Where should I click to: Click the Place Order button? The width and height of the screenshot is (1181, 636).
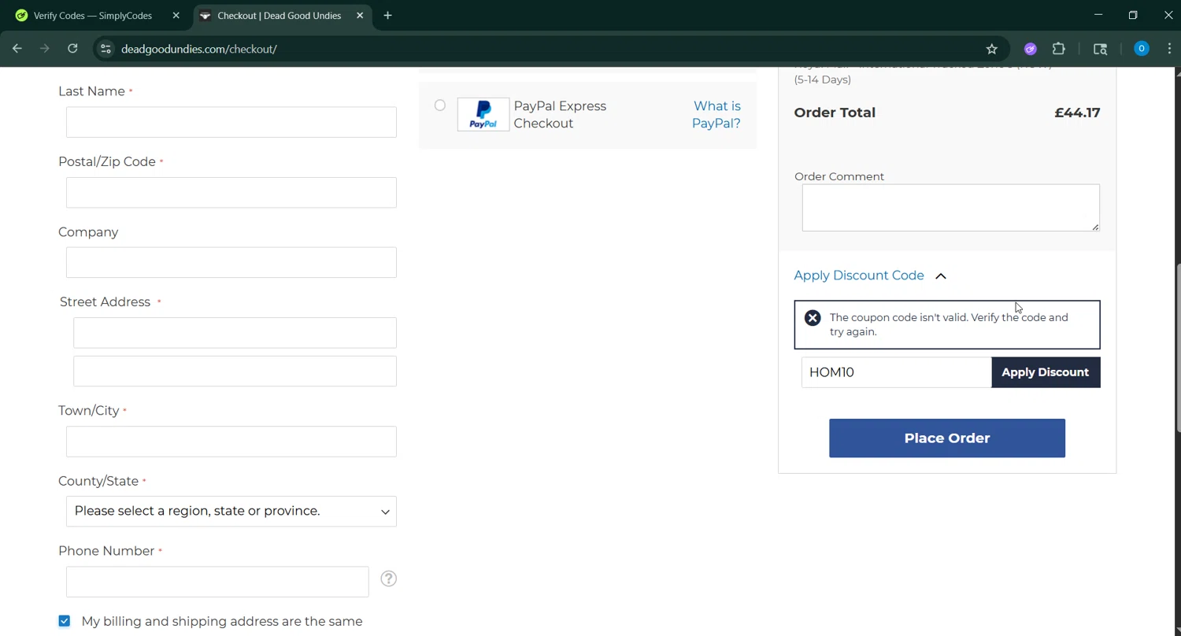tap(947, 438)
